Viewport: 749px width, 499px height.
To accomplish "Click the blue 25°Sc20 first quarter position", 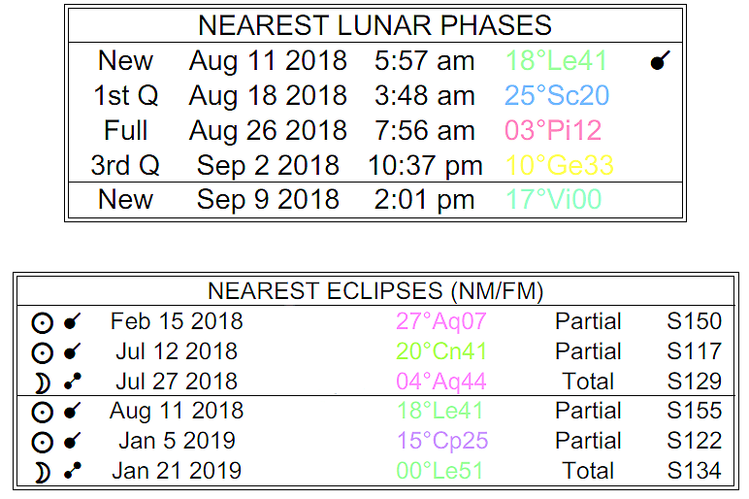I will pyautogui.click(x=556, y=96).
